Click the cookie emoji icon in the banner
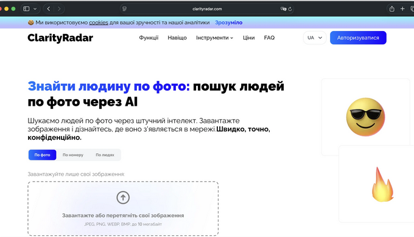Viewport: 414px width, 237px height. (31, 22)
